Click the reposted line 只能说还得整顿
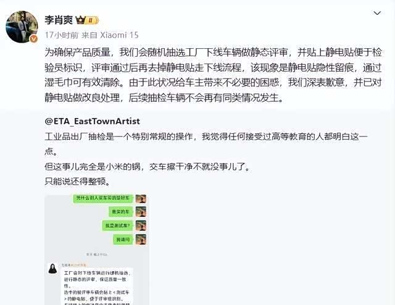 point(77,182)
